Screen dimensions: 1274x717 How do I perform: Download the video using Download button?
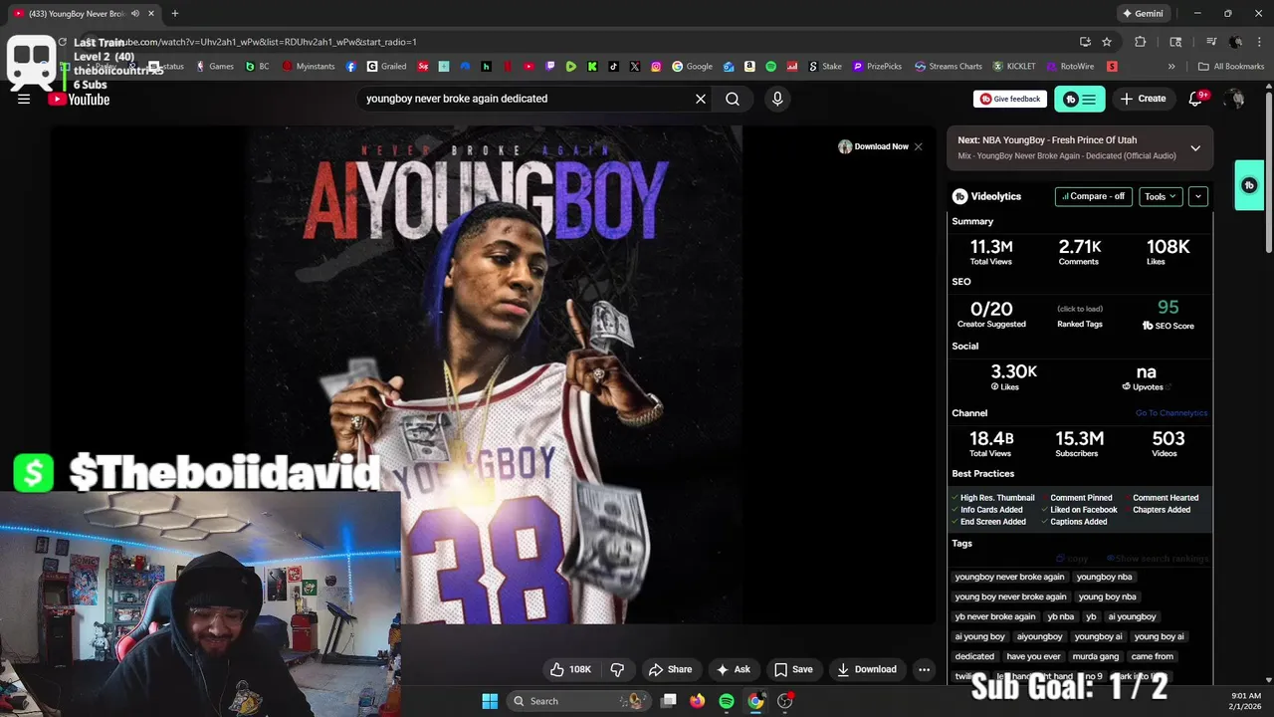click(867, 669)
